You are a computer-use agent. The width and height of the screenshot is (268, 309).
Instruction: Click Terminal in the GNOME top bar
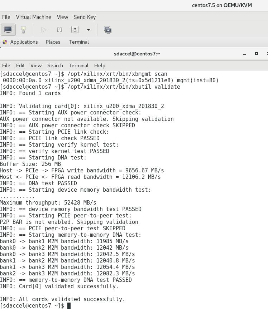[79, 42]
